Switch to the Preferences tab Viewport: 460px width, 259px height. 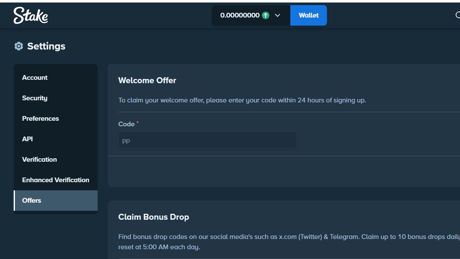click(x=55, y=119)
